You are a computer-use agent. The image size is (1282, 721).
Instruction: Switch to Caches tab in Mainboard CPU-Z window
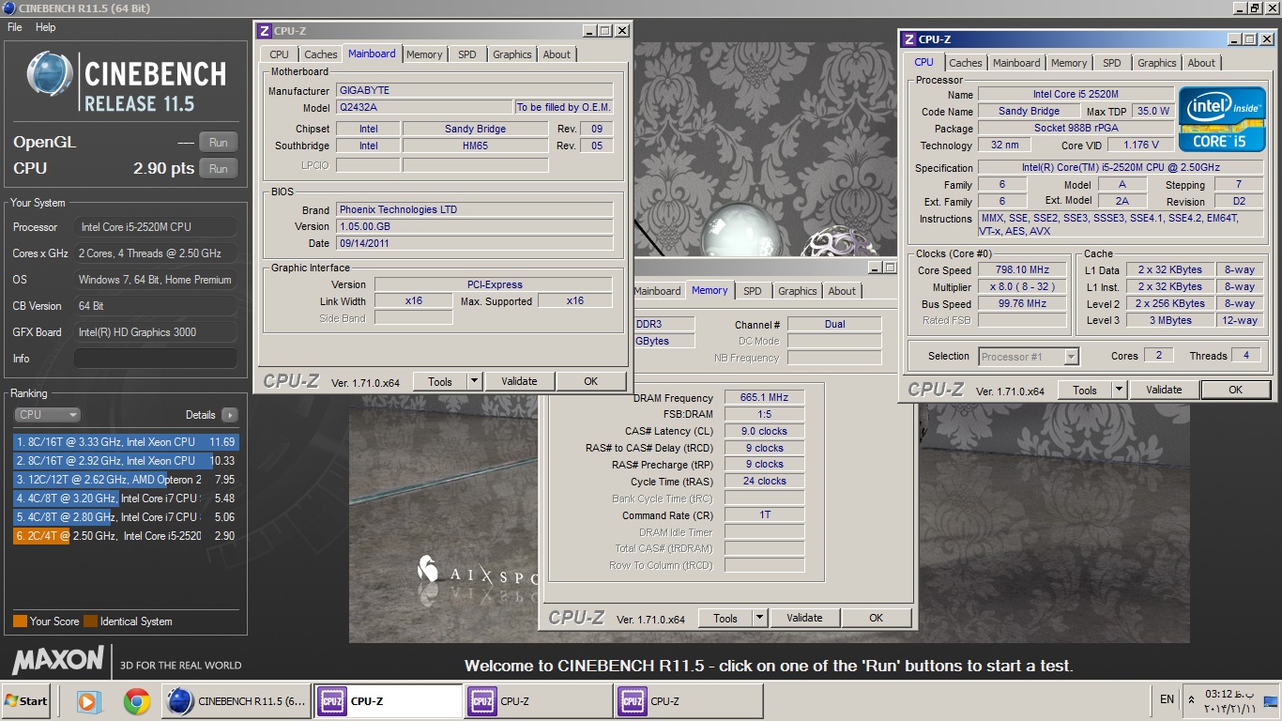[x=321, y=54]
